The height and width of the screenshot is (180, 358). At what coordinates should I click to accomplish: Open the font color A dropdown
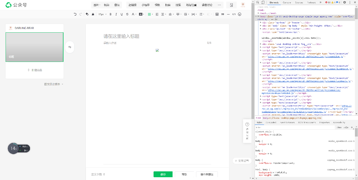pyautogui.click(x=134, y=14)
